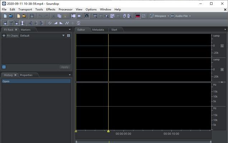Select the time selection tool icon
Viewport: 228px width, 143px height.
pos(73,16)
